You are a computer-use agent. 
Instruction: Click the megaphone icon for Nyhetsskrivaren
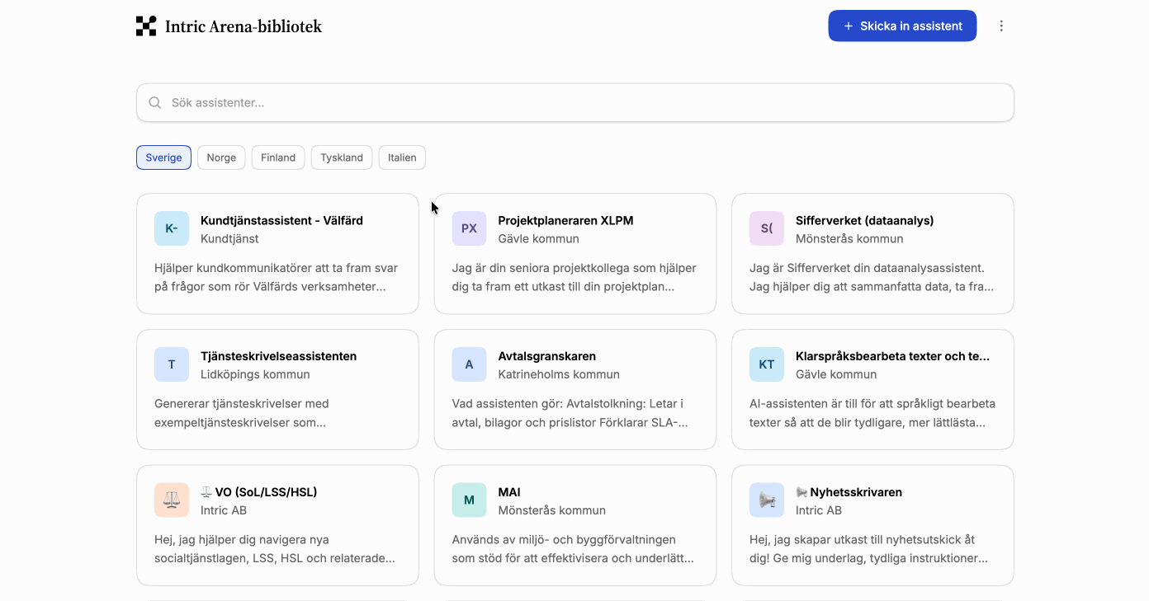tap(767, 500)
